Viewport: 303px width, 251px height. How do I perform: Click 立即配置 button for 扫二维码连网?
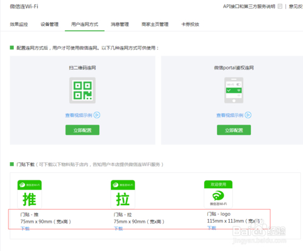(82, 130)
